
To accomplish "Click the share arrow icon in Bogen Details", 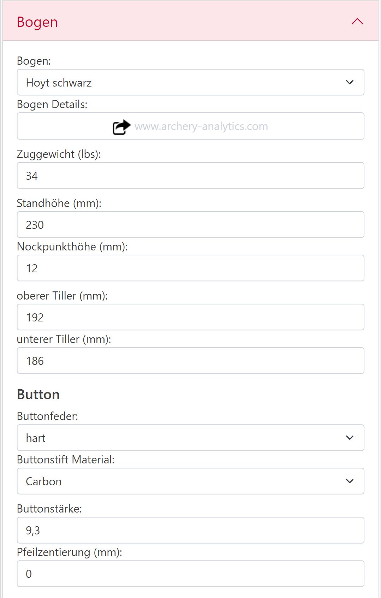I will pyautogui.click(x=121, y=127).
